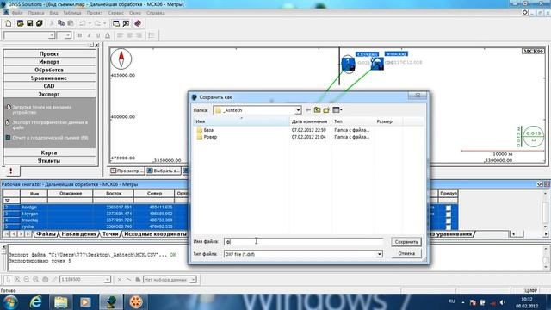
Task: Open the Папка folder dropdown in Save dialog
Action: coord(298,110)
